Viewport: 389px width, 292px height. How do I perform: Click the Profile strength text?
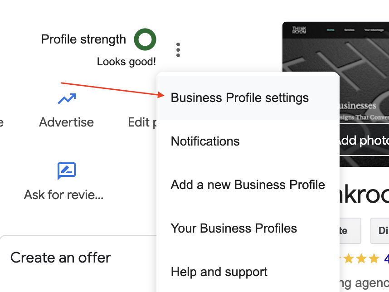tap(83, 39)
